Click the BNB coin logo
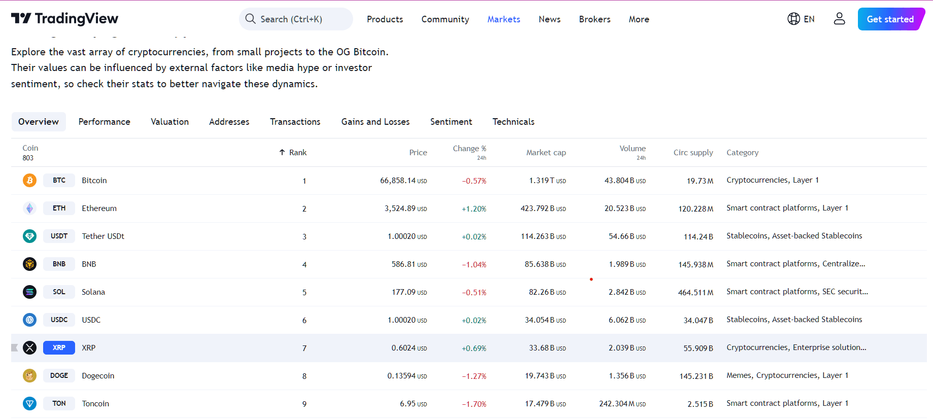Screen dimensions: 933x419 (30, 264)
